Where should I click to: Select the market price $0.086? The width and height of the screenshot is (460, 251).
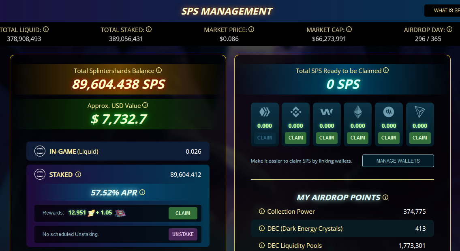(229, 39)
